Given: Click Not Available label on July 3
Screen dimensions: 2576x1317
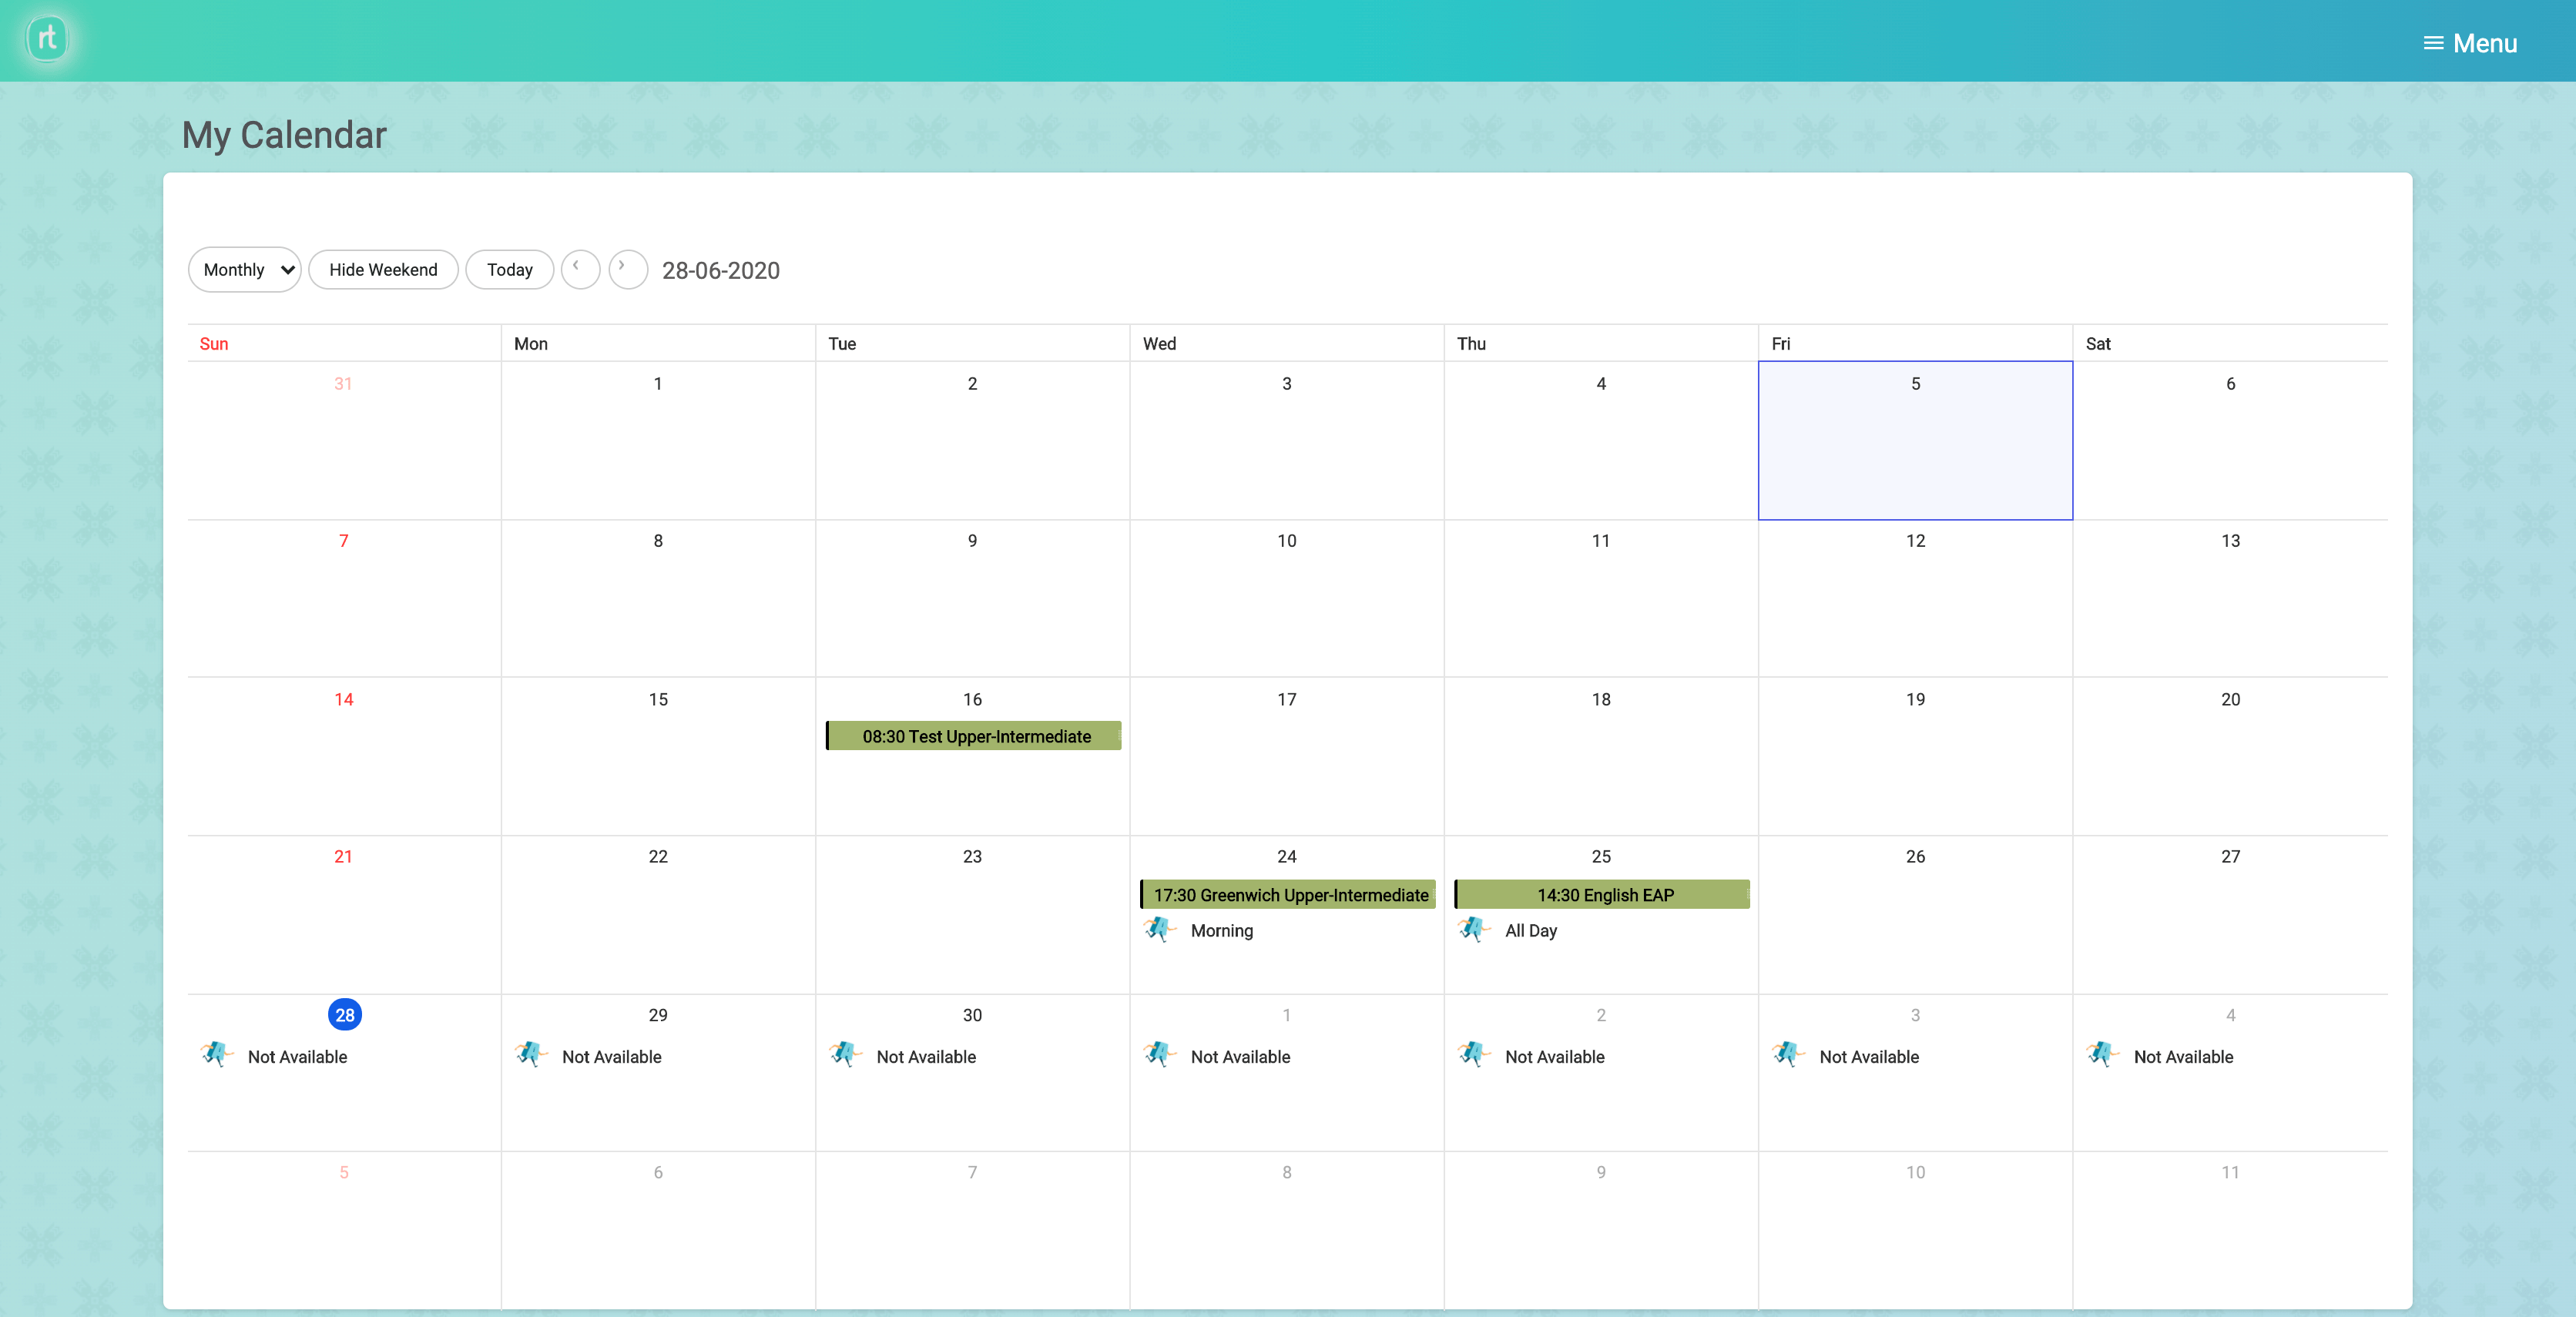Looking at the screenshot, I should (1868, 1057).
